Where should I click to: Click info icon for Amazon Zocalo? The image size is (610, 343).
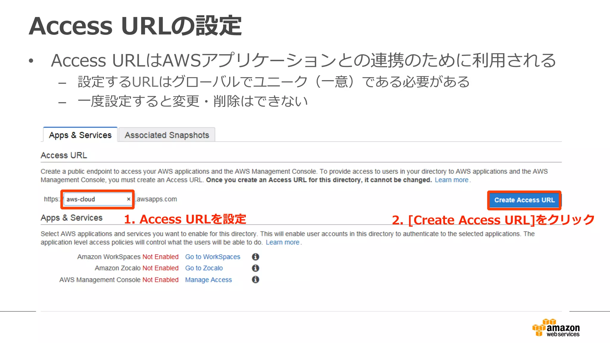coord(256,268)
